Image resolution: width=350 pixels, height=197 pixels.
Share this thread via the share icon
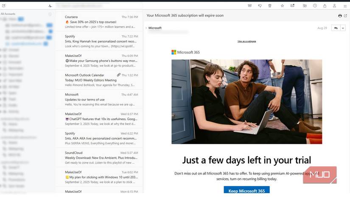point(325,6)
